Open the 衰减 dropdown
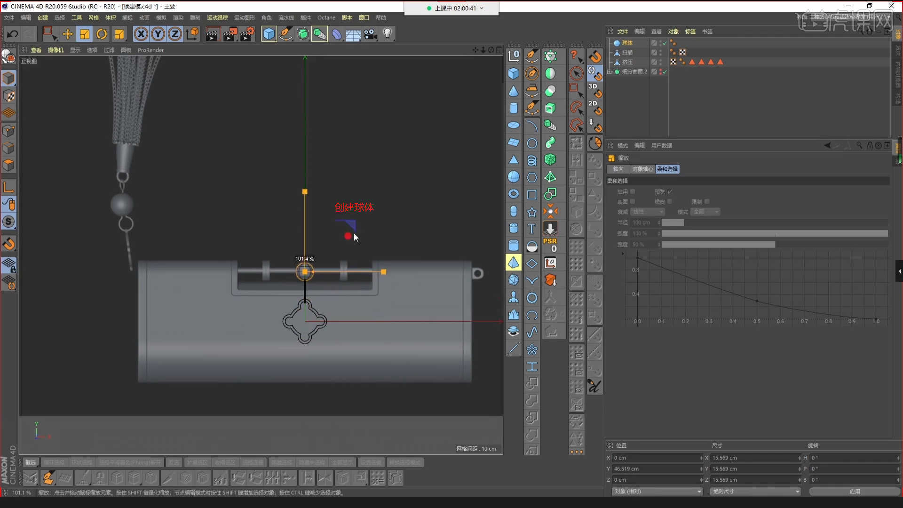 [x=648, y=212]
